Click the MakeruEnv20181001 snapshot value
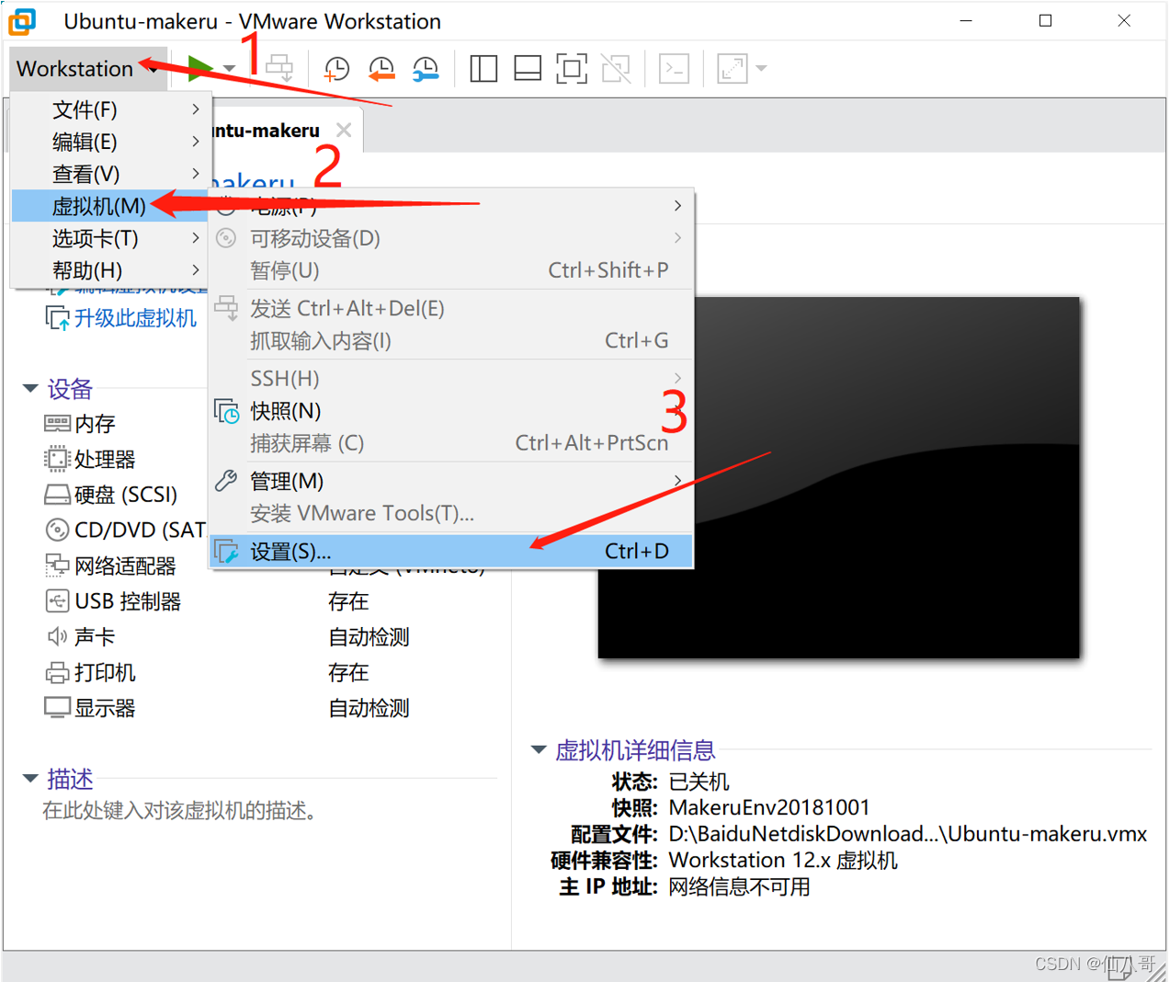 tap(769, 807)
